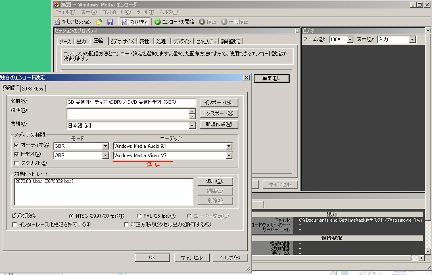
Task: Save session with the floppy disk icon
Action: pos(110,22)
